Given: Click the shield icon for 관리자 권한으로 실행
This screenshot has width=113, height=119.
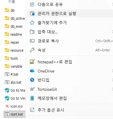Looking at the screenshot, I should point(32,13).
